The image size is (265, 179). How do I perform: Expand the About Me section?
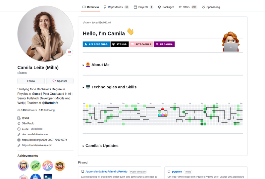click(x=96, y=65)
